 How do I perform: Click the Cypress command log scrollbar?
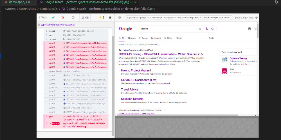113,86
